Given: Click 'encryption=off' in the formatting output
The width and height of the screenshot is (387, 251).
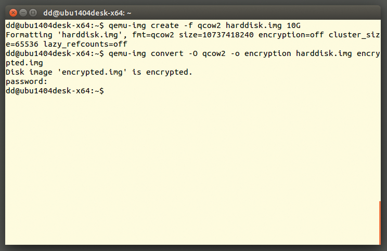Looking at the screenshot, I should [291, 35].
